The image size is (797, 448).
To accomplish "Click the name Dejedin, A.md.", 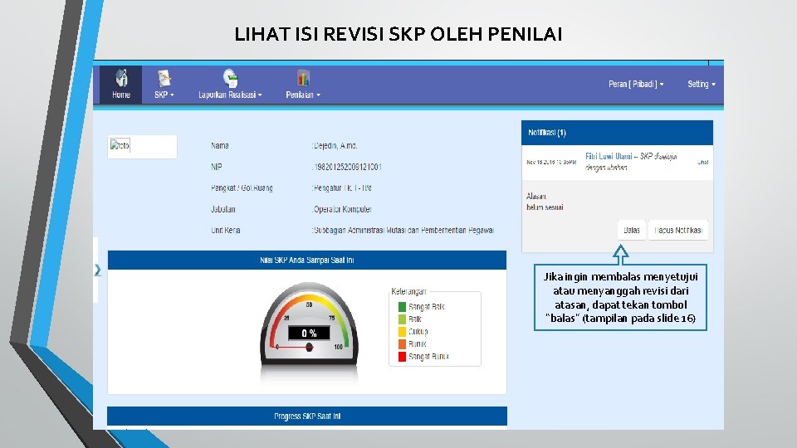I will [x=335, y=146].
